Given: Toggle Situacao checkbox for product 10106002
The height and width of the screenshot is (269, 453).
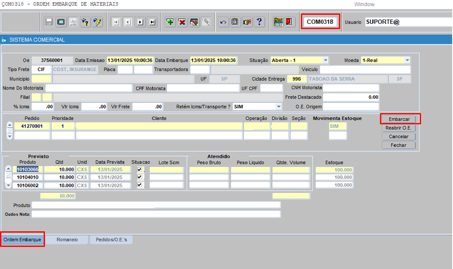Looking at the screenshot, I should [140, 185].
